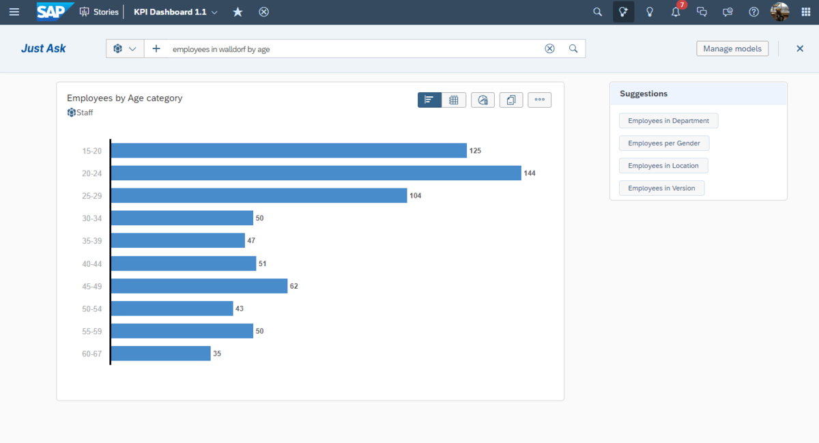Mark KPI Dashboard as favorite star
The image size is (819, 443).
coord(238,12)
